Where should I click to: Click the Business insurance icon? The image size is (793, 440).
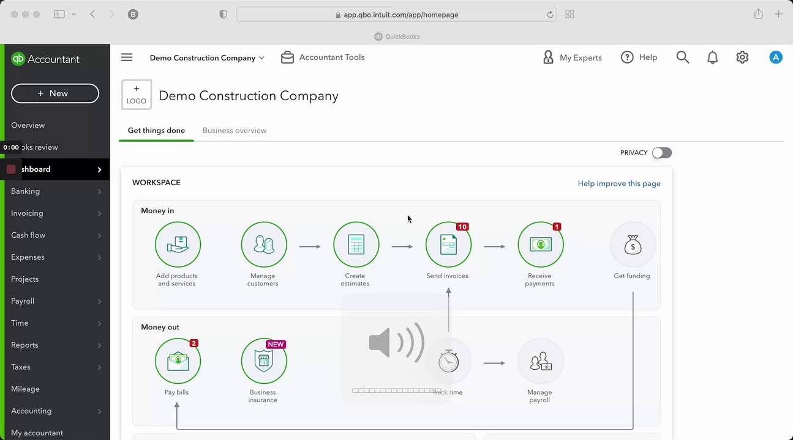point(264,361)
